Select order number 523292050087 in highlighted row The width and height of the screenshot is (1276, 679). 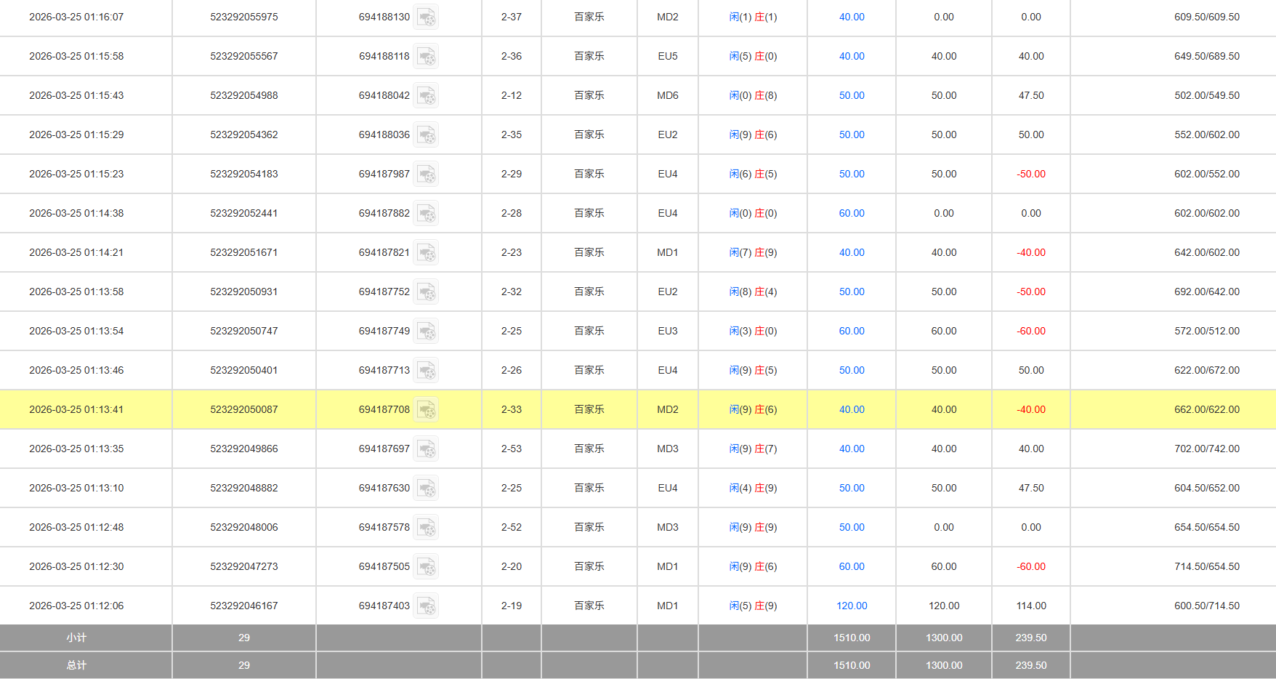(244, 409)
